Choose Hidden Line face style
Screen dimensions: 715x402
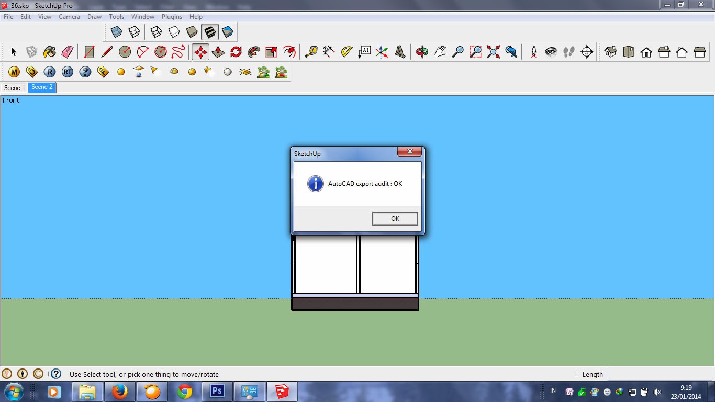click(x=174, y=32)
